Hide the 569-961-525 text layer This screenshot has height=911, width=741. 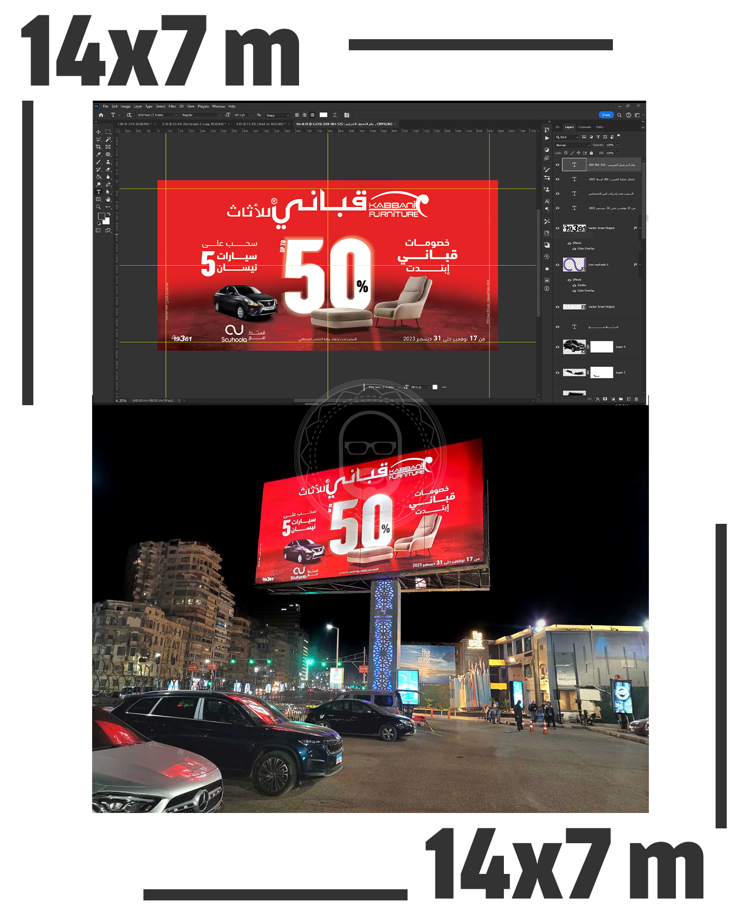tap(557, 165)
